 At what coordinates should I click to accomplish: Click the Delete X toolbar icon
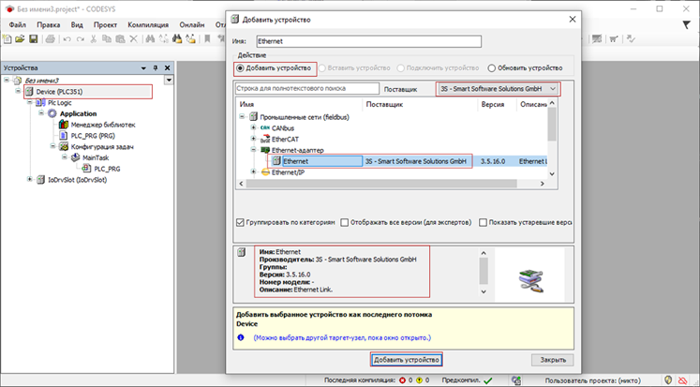tap(133, 39)
